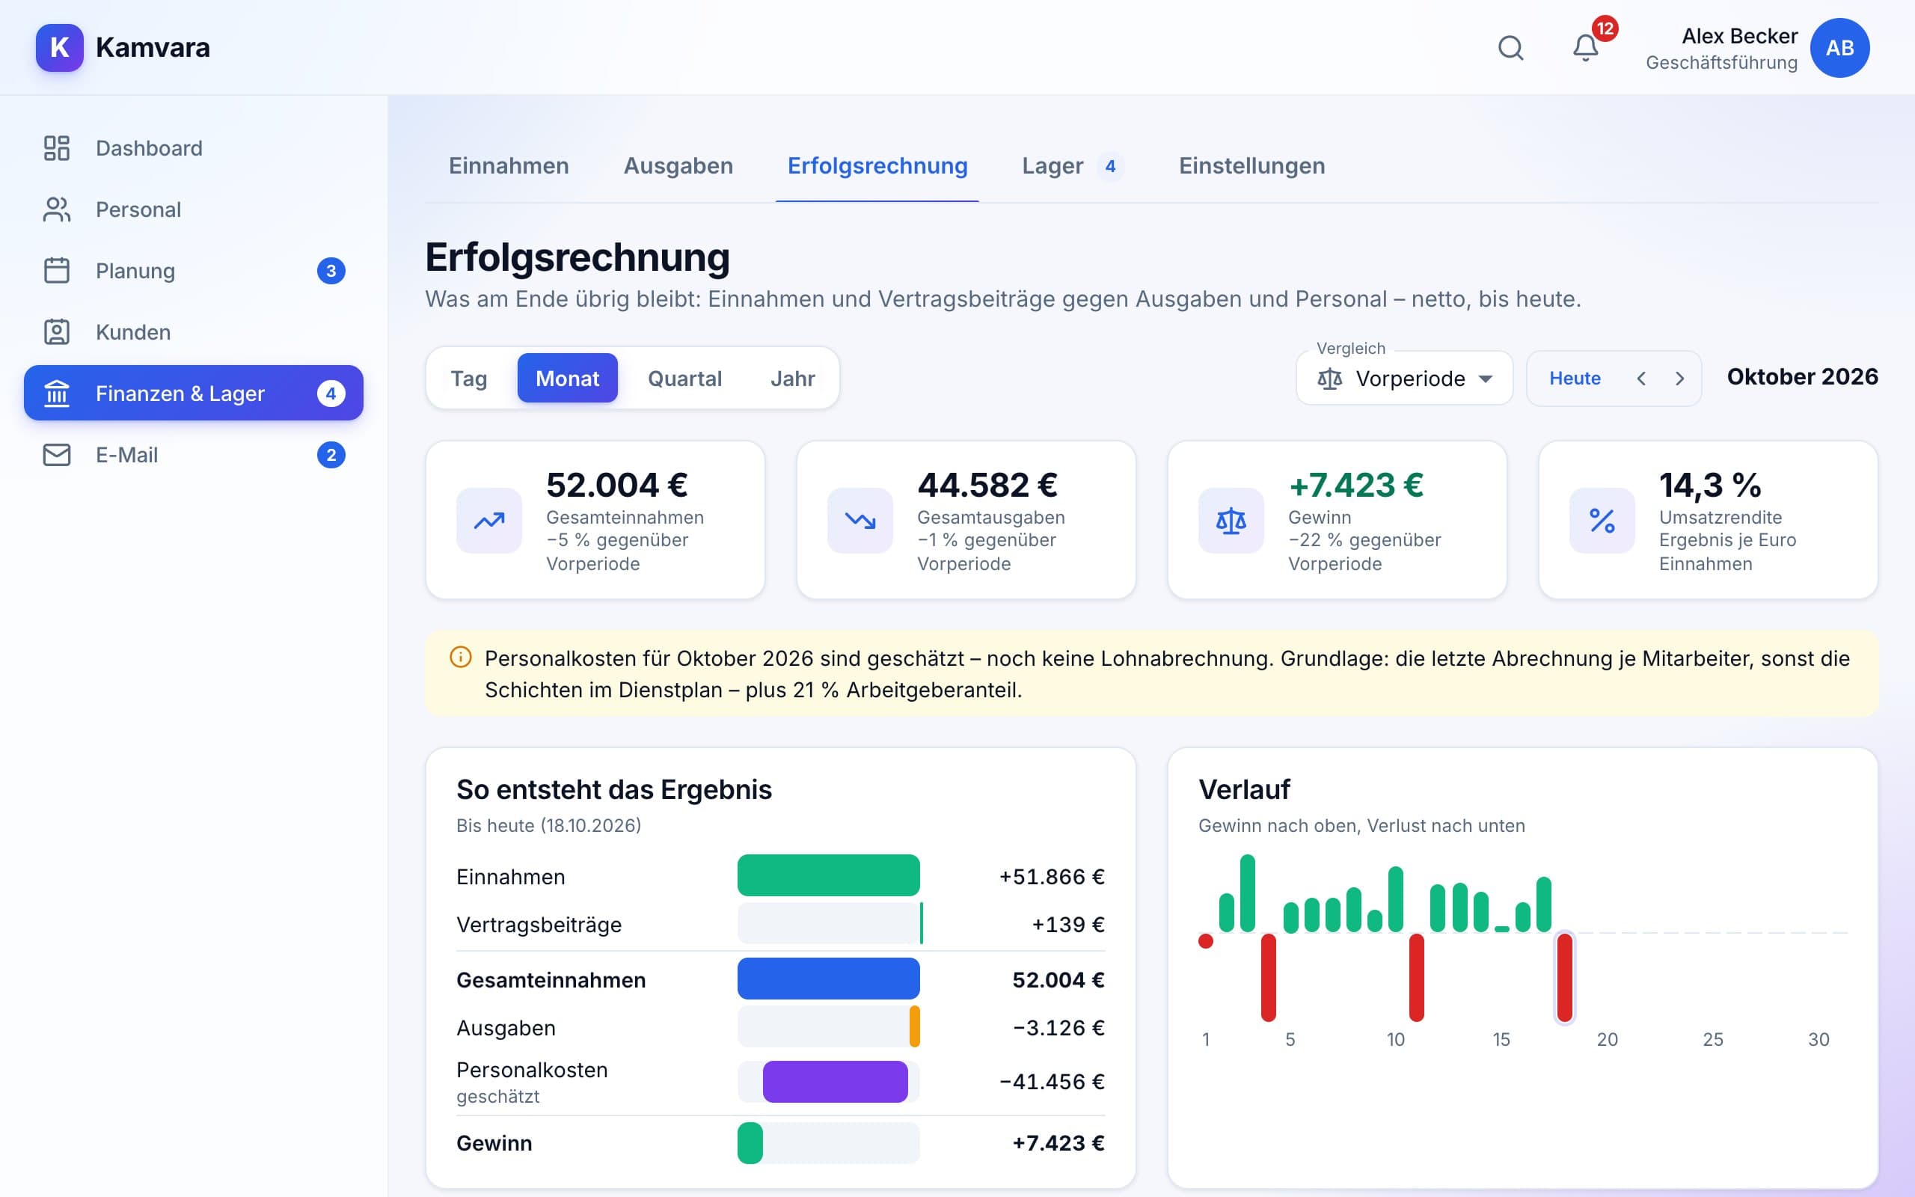Click the Gesamteinnahmen trending-up icon

coord(489,520)
